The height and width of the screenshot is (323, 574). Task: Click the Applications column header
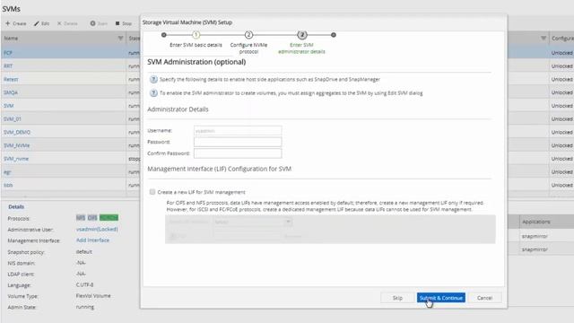point(535,222)
